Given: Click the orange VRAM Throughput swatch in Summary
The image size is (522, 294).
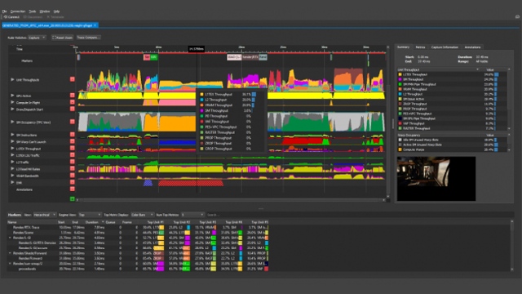Looking at the screenshot, I should point(400,89).
